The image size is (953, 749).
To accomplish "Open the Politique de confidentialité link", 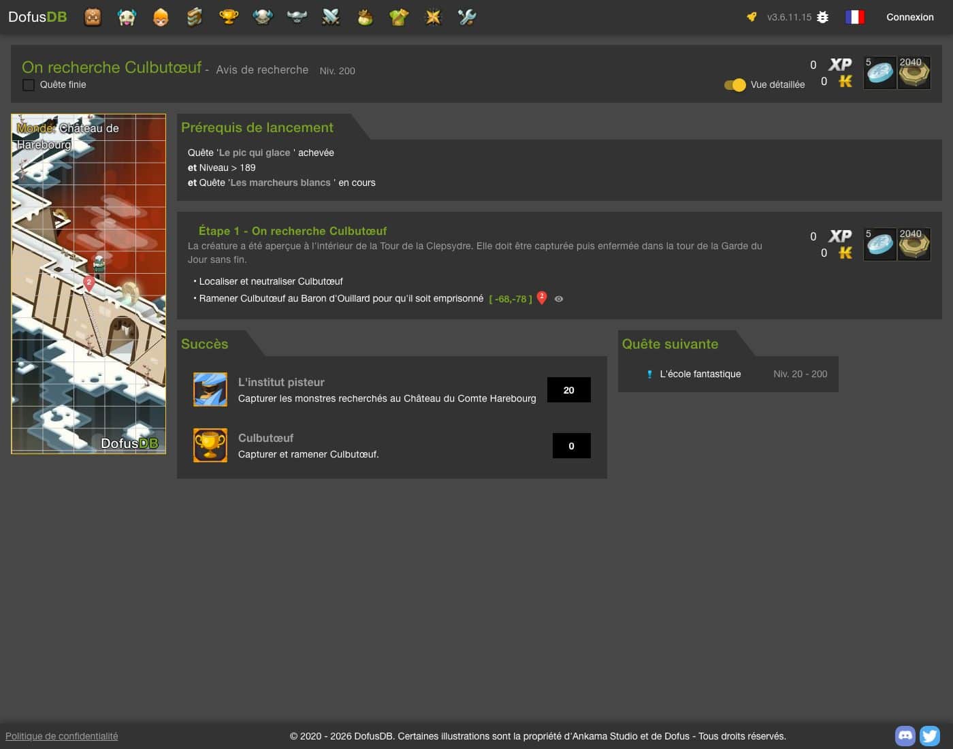I will (62, 736).
